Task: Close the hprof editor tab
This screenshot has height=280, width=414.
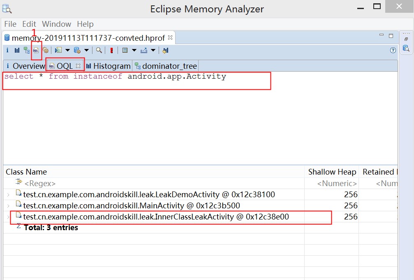Action: tap(170, 37)
